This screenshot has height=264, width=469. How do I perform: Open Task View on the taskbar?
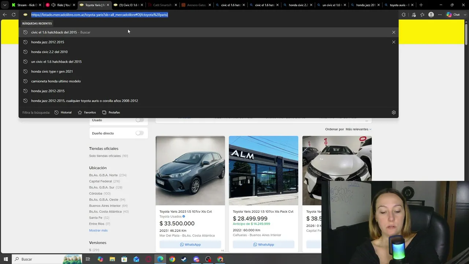(88, 259)
